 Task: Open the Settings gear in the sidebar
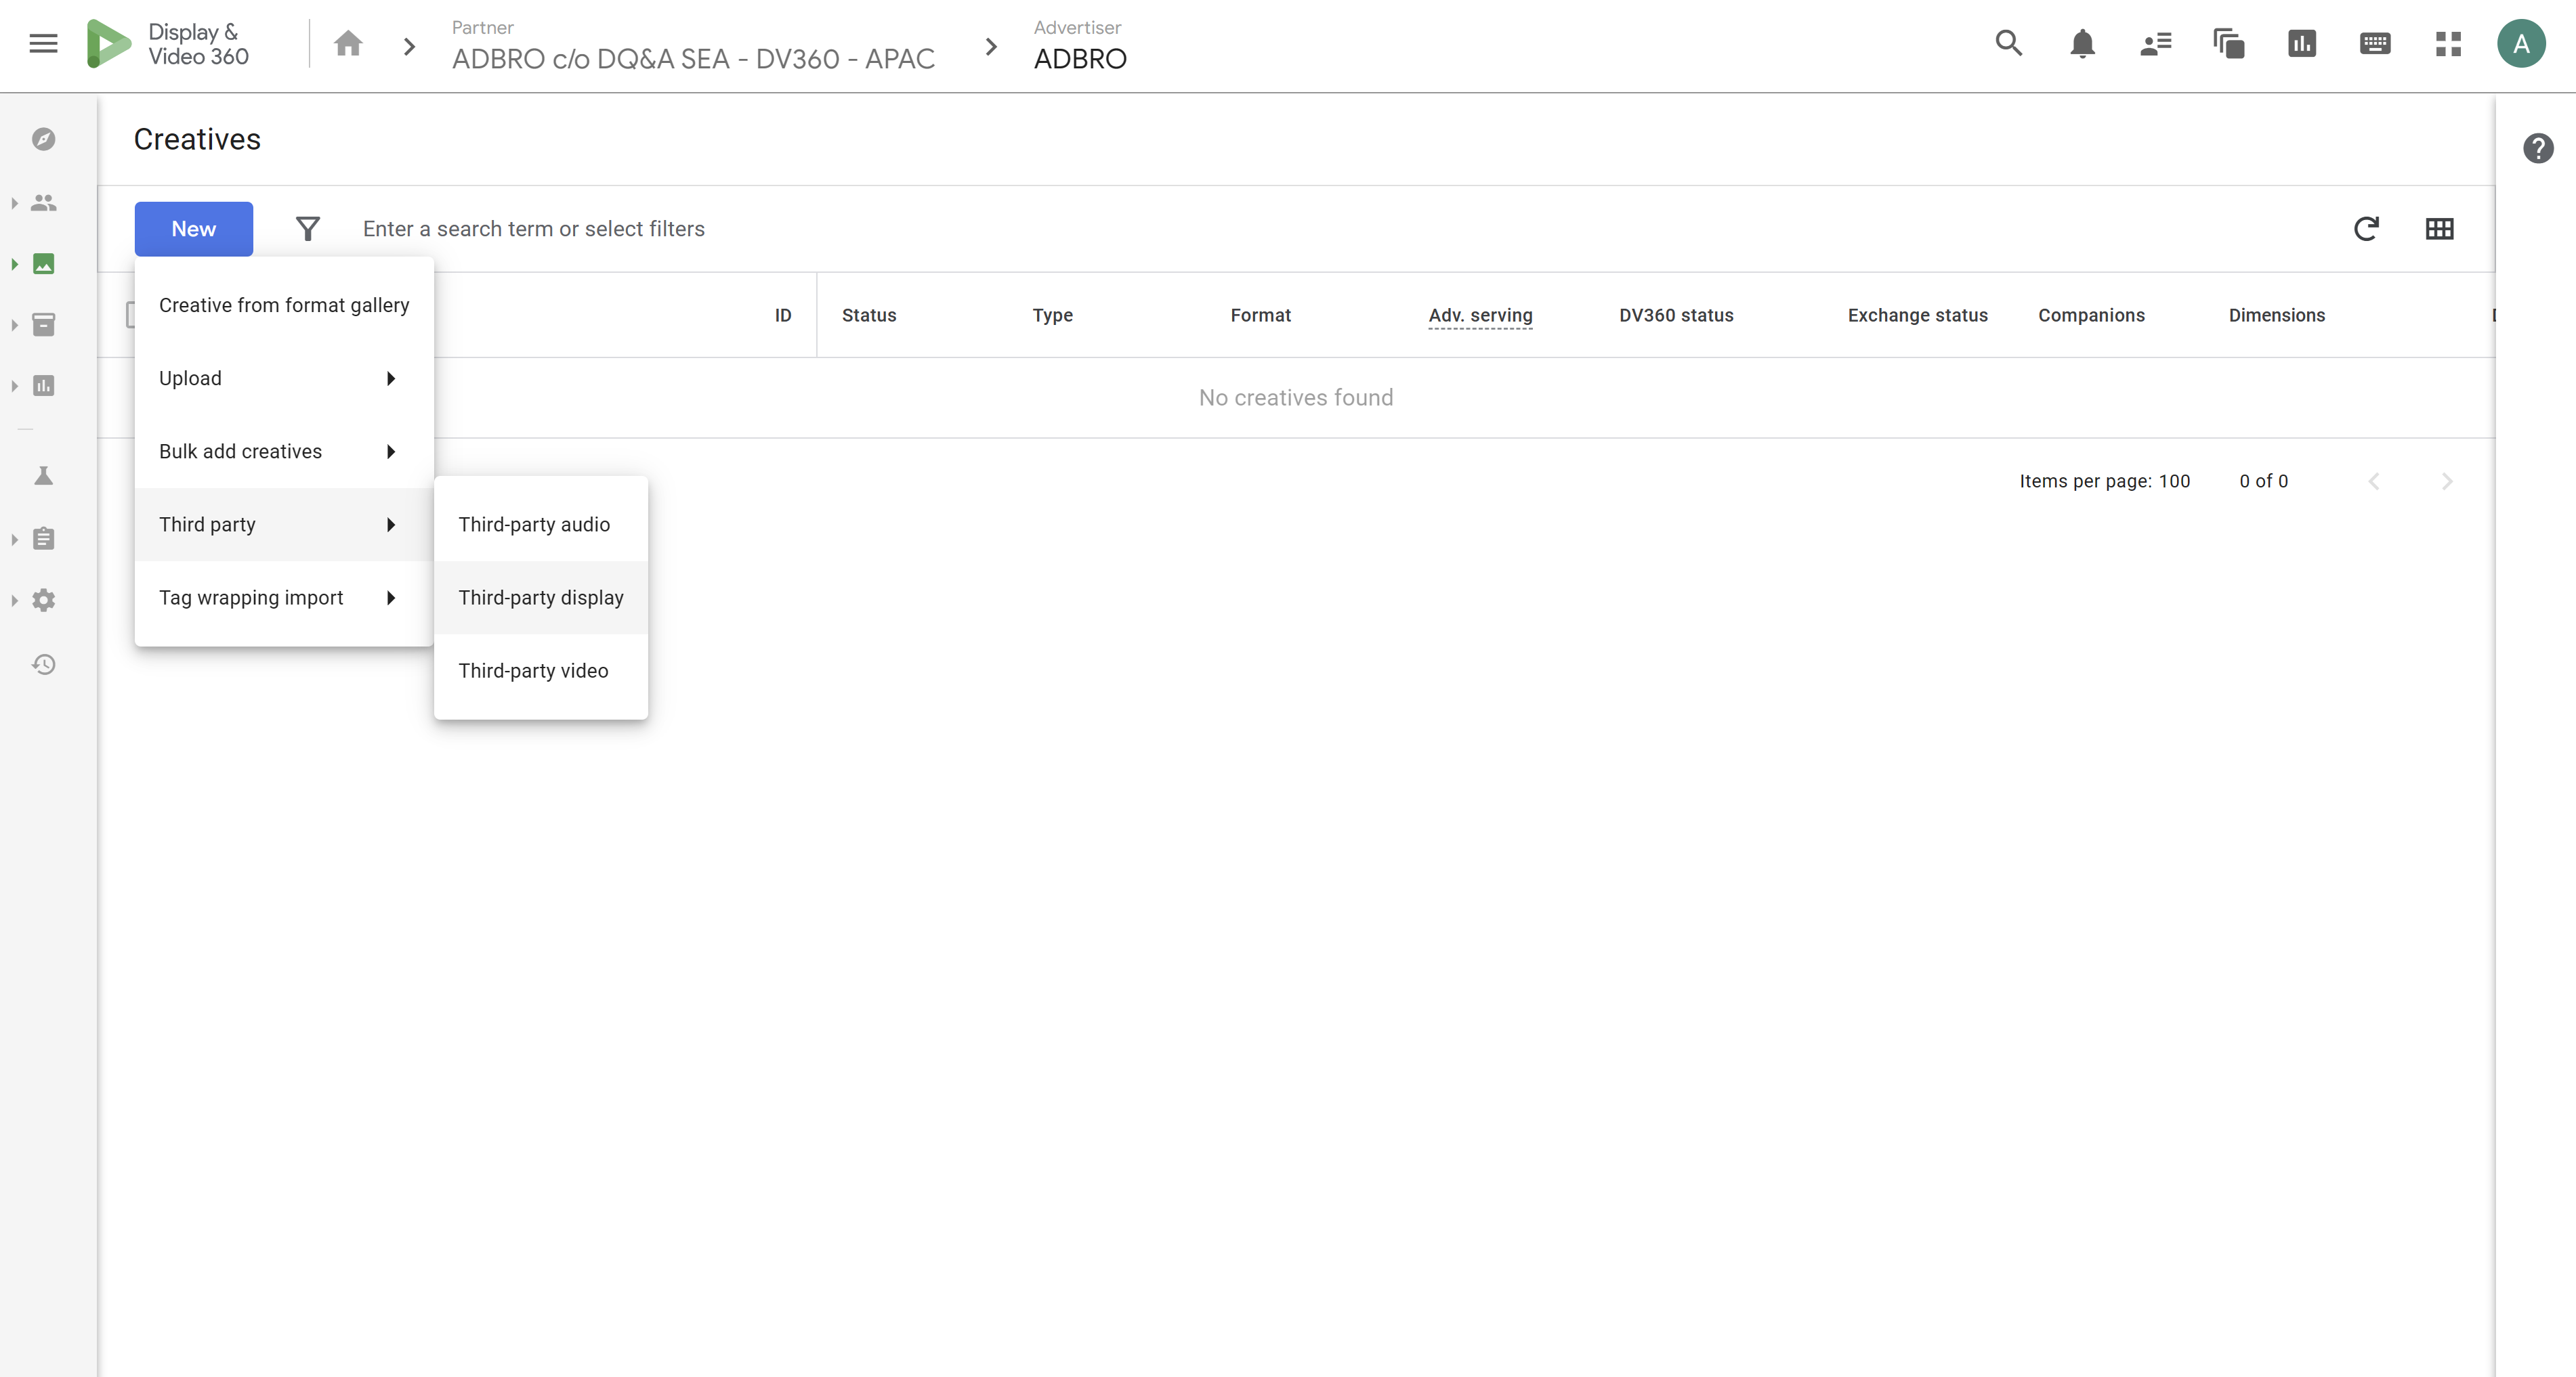click(x=43, y=600)
